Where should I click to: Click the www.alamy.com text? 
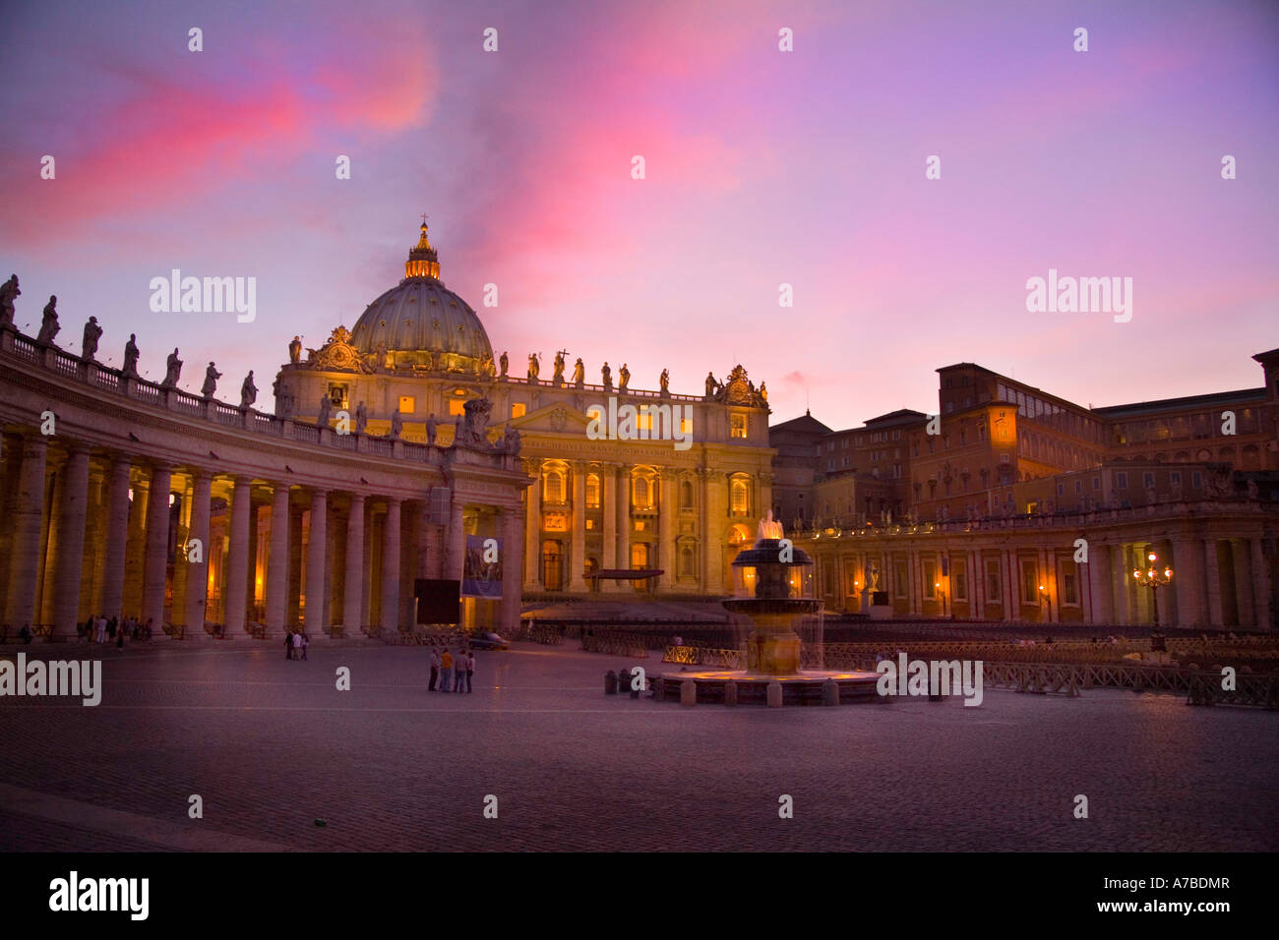pos(1165,911)
